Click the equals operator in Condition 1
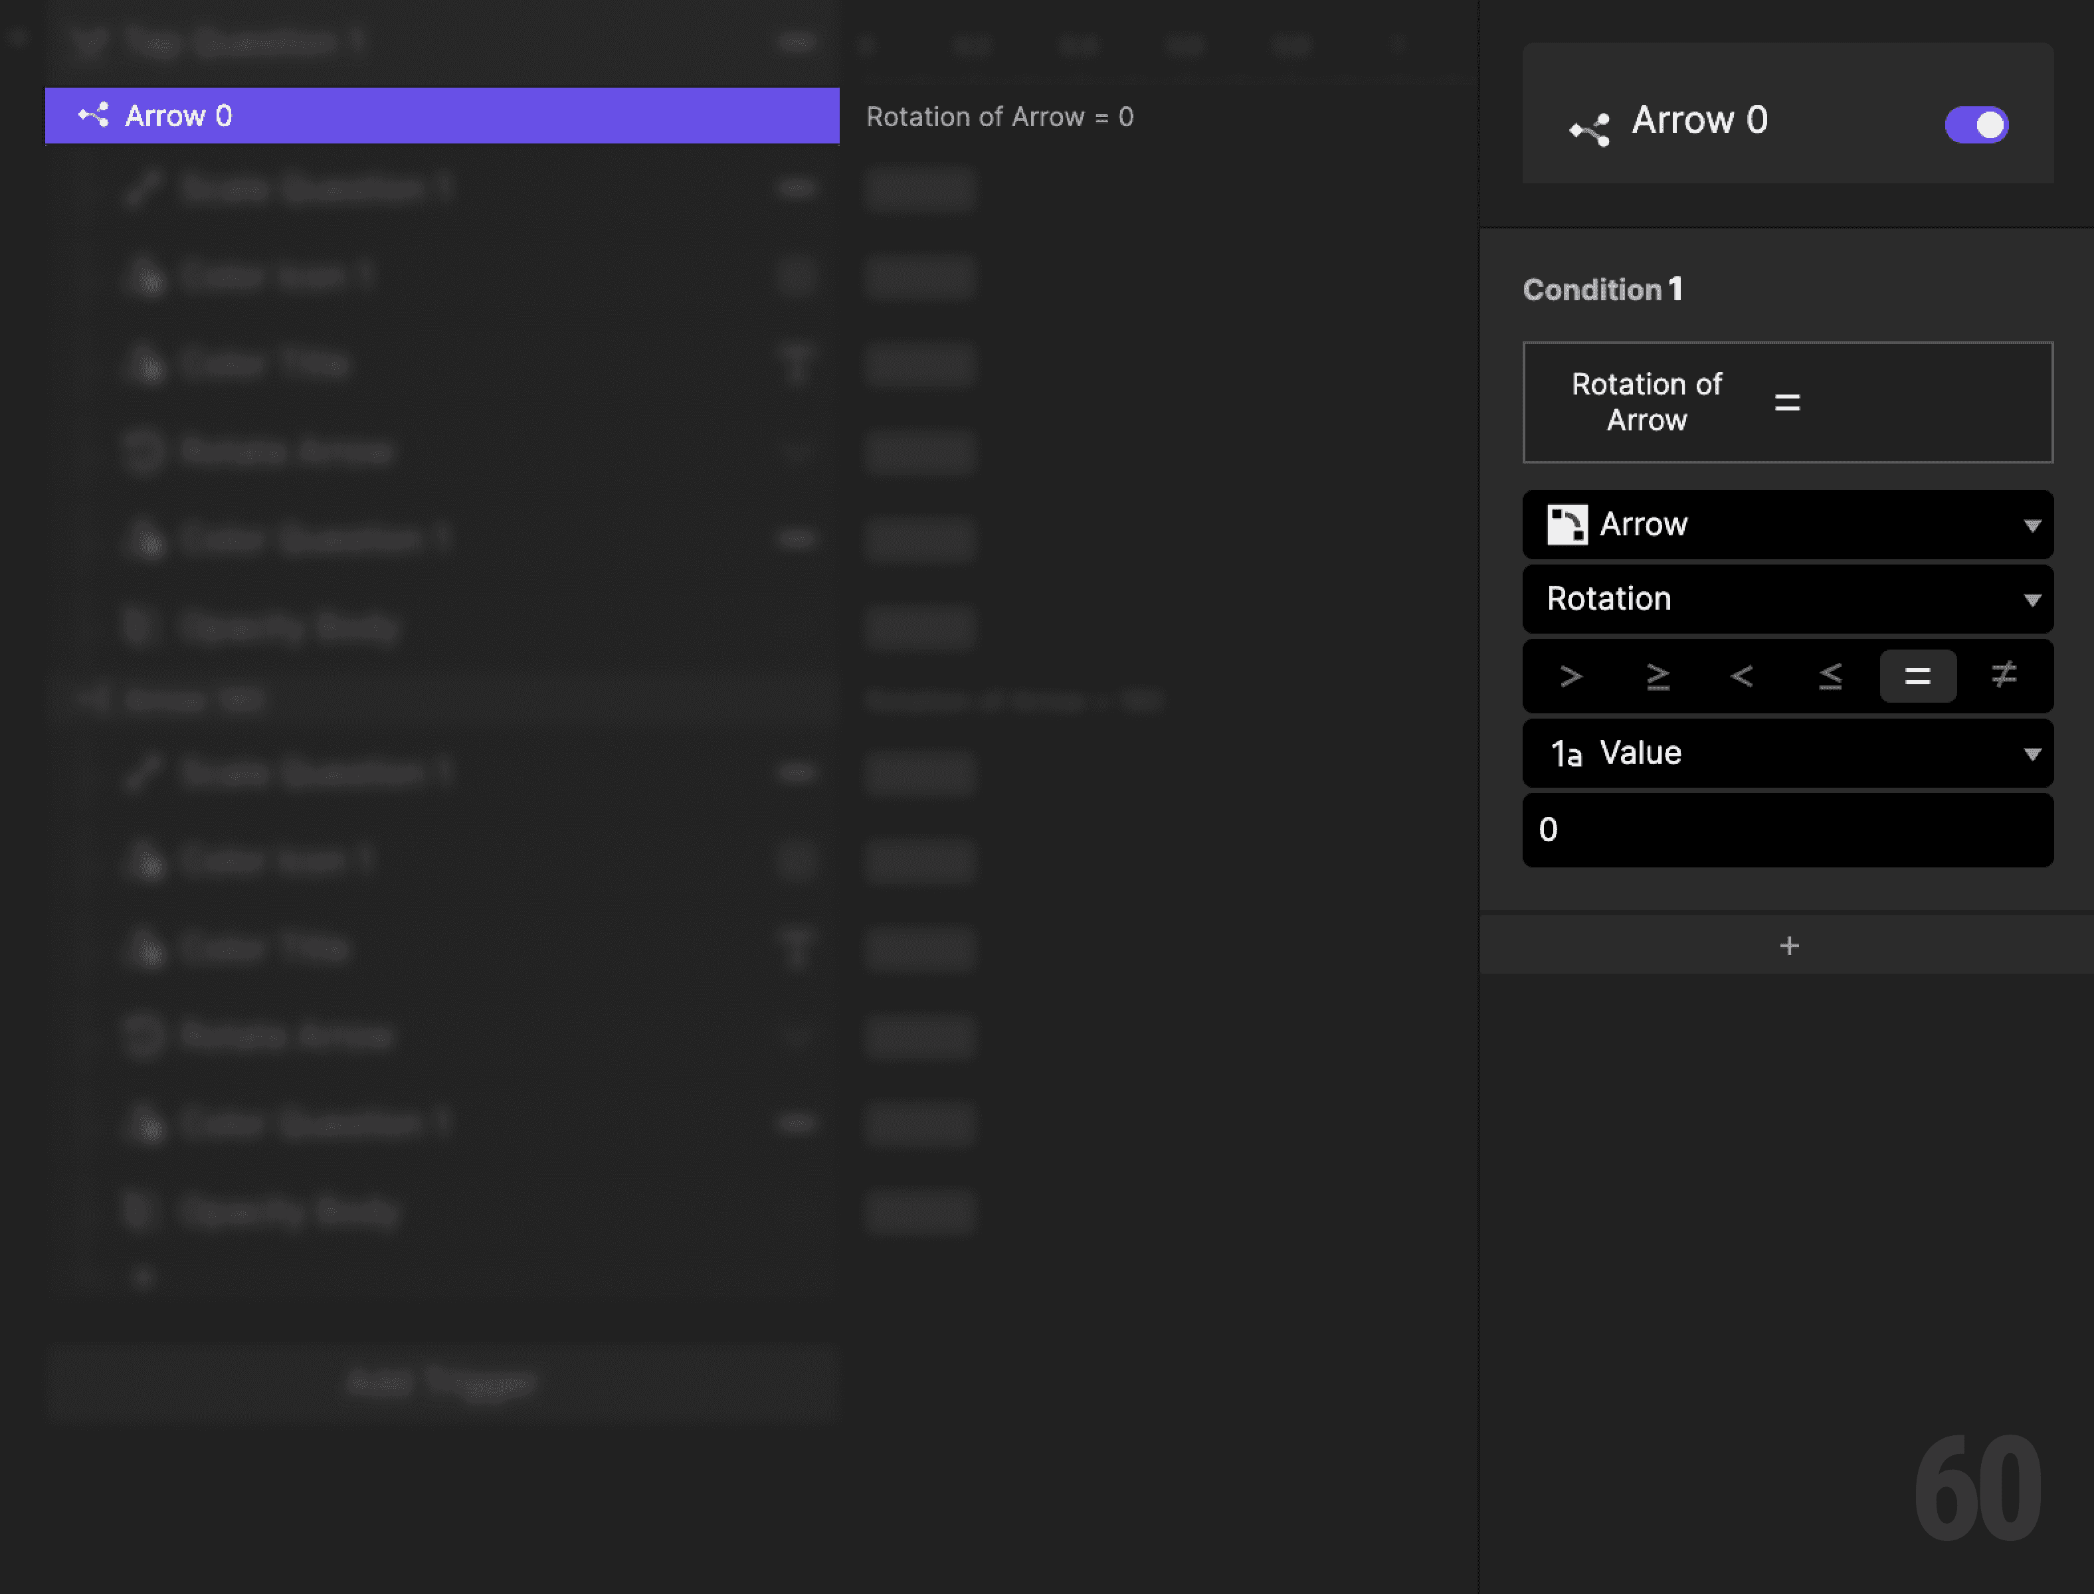The height and width of the screenshot is (1594, 2094). tap(1917, 677)
